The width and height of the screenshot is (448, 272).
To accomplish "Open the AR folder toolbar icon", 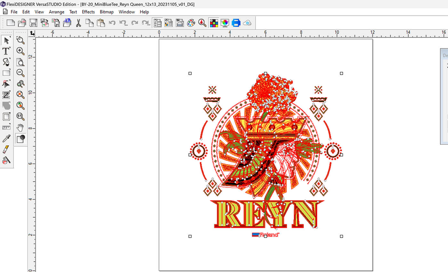I will pyautogui.click(x=67, y=23).
